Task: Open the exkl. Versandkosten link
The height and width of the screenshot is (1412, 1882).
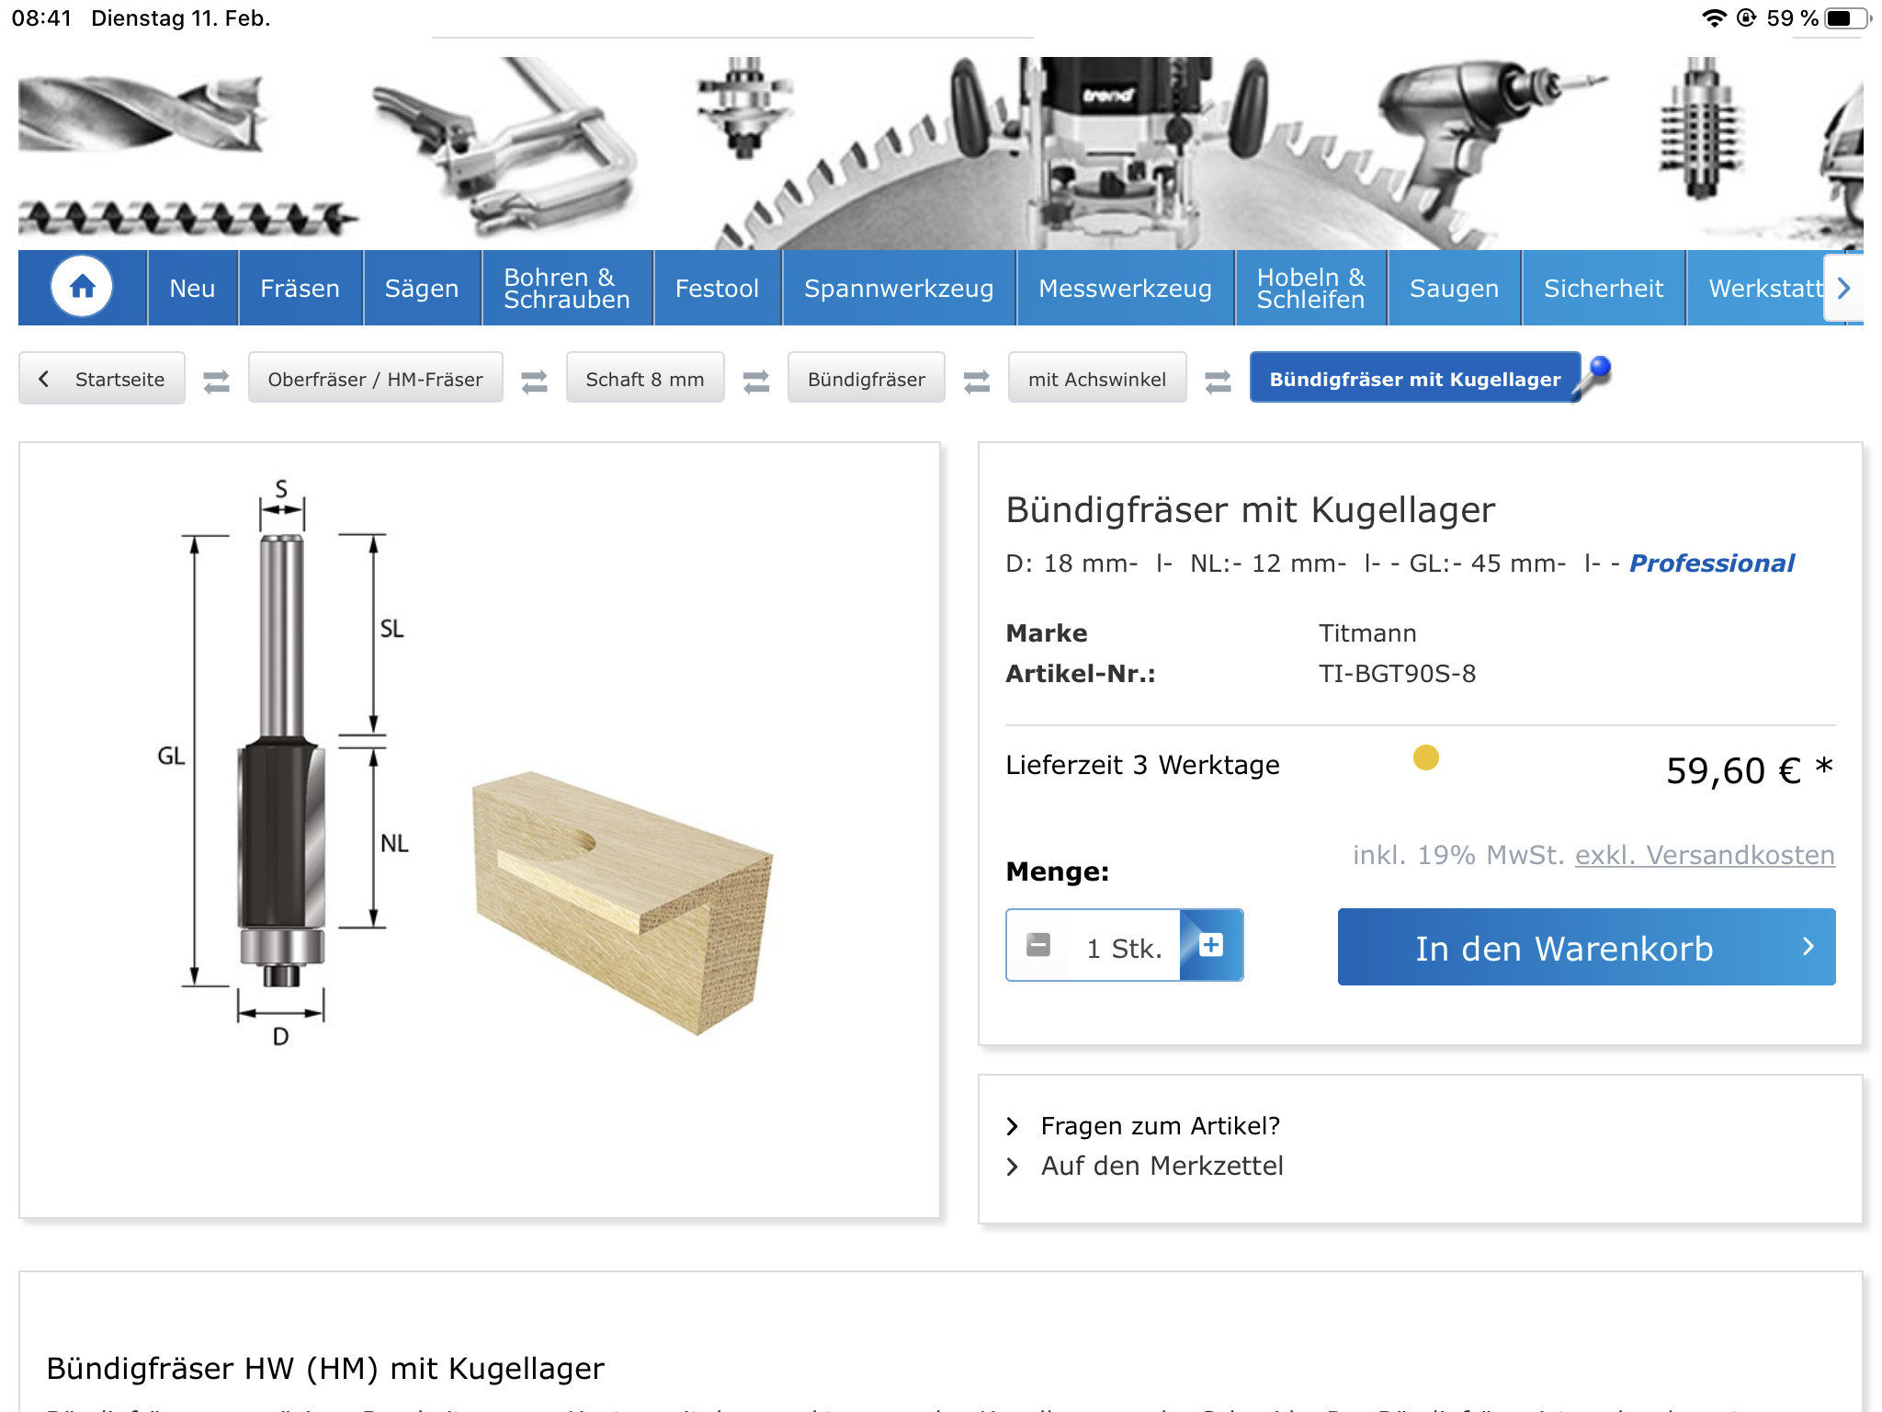Action: pyautogui.click(x=1705, y=855)
